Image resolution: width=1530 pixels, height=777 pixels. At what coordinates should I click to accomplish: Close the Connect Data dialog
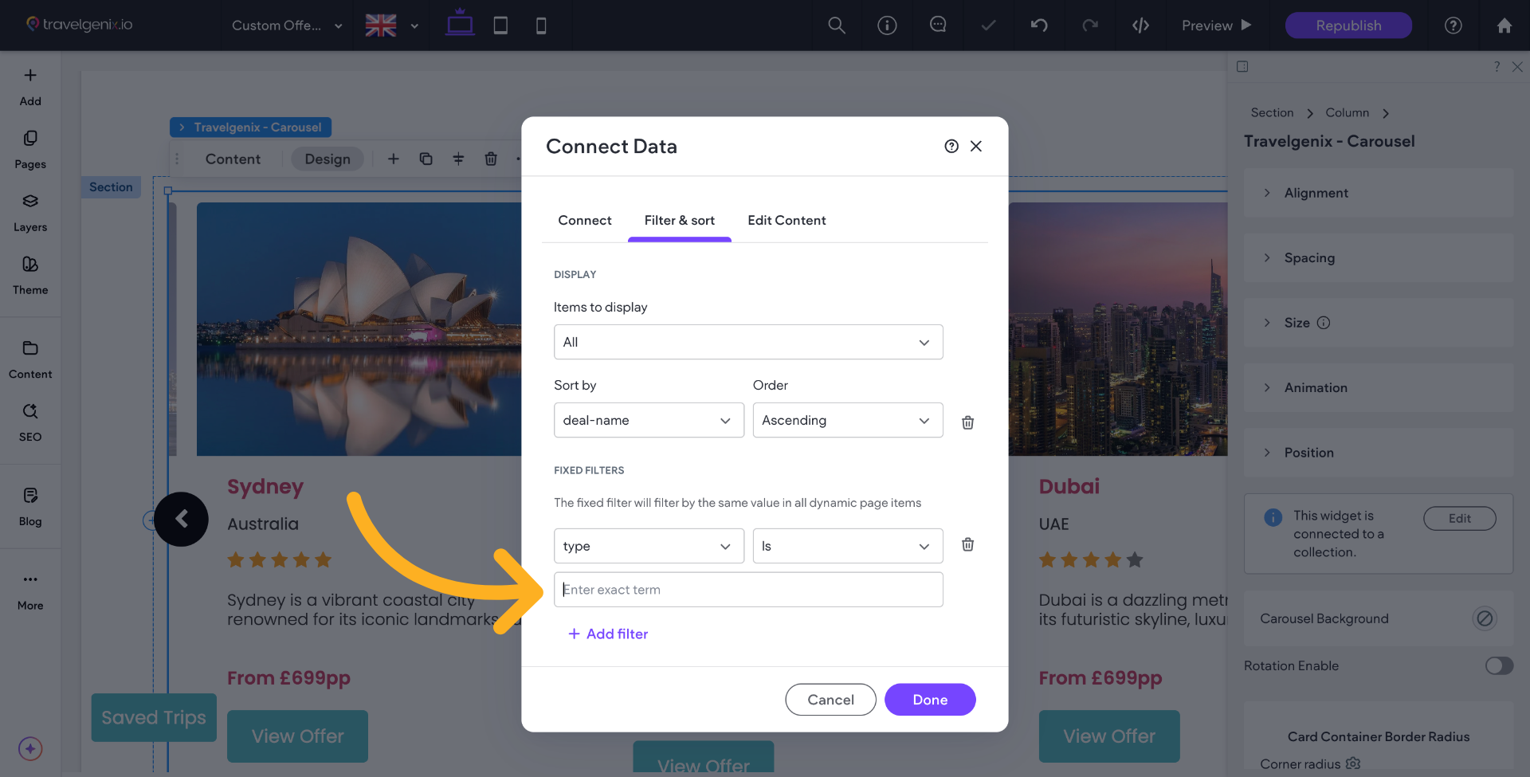976,146
